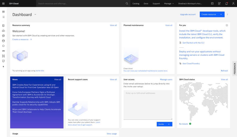Screen dimensions: 237x137
Task: Click the Install IBM Cloud developer tools text
Action: point(202,34)
